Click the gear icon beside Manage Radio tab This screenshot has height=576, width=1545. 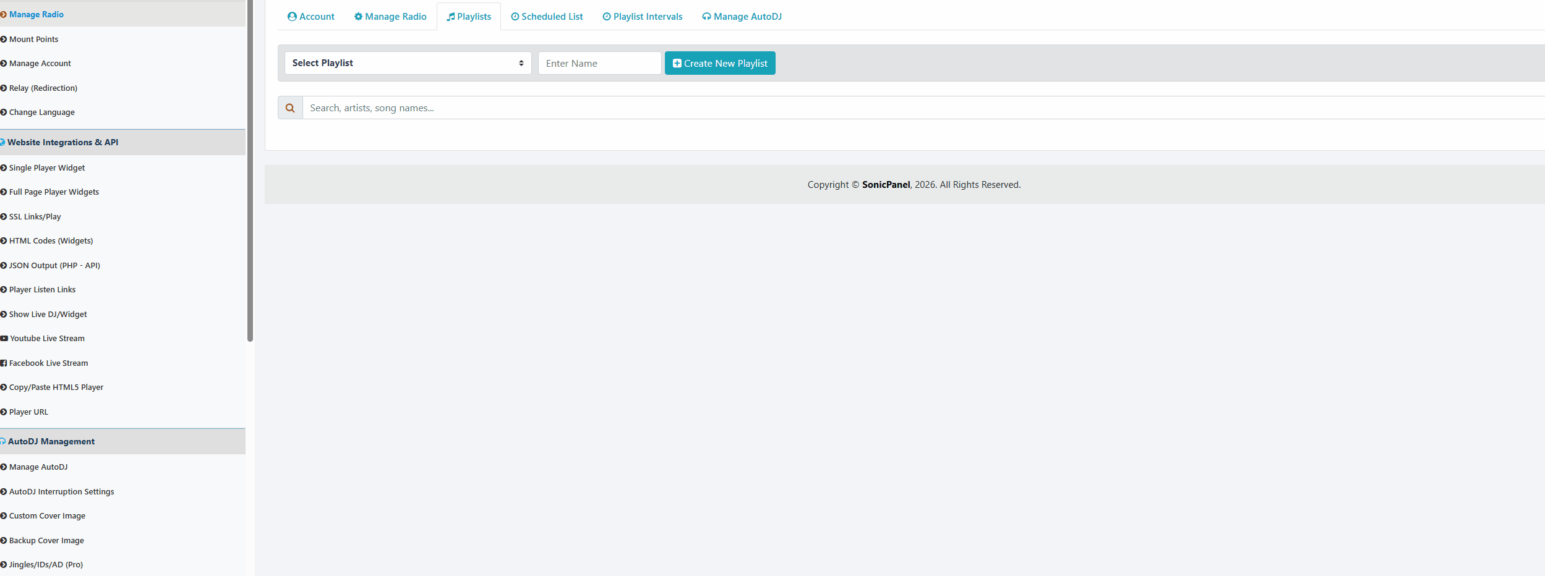(358, 17)
